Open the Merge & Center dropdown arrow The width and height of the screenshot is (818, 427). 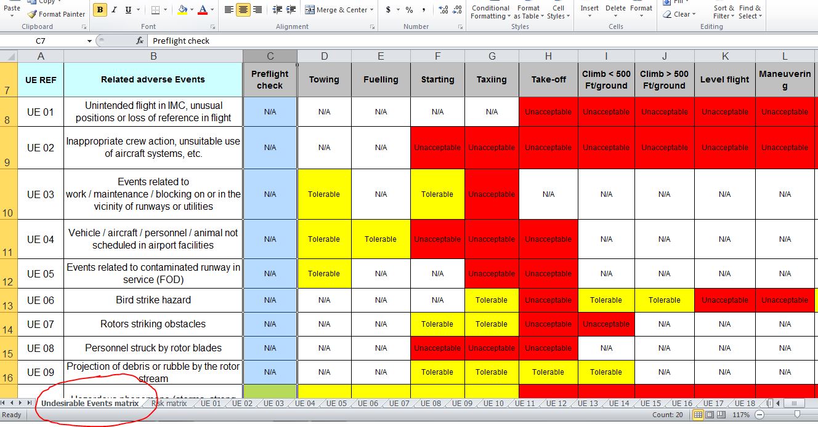[373, 10]
